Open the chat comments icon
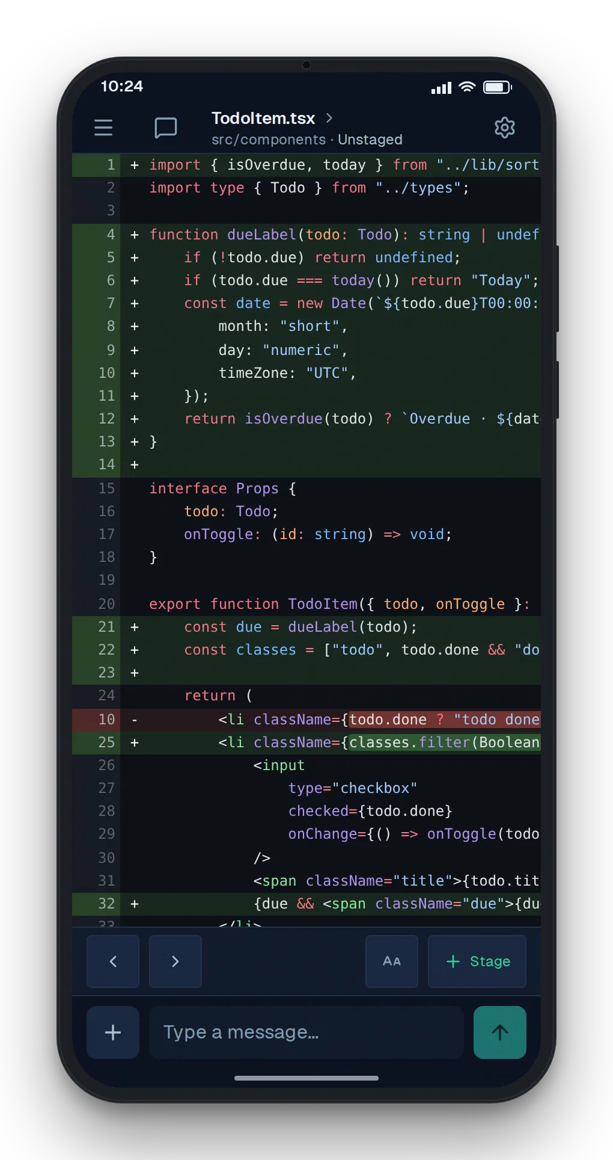613x1160 pixels. (165, 128)
